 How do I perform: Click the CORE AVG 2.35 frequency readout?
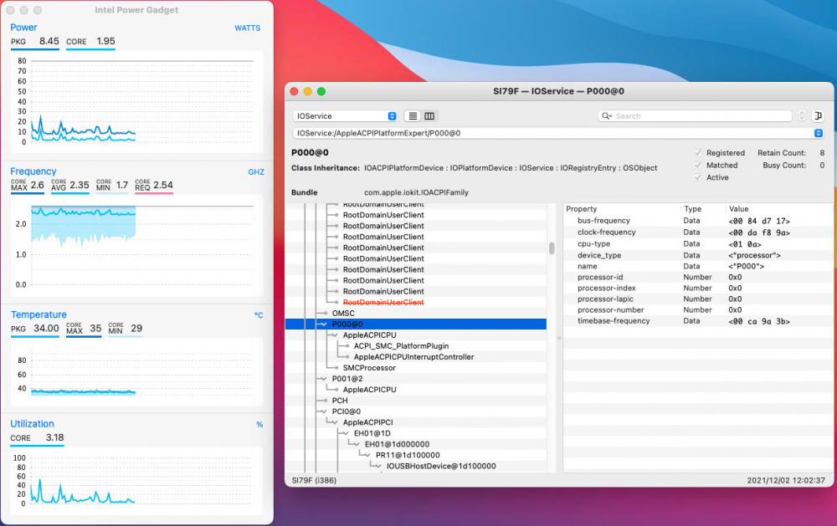[x=70, y=185]
